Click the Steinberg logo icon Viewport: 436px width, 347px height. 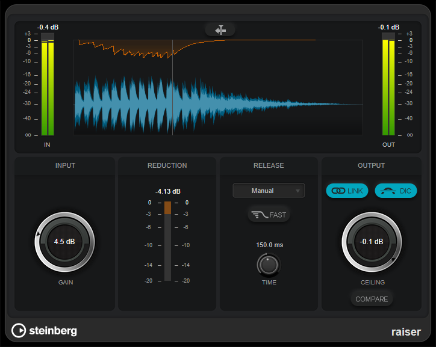pyautogui.click(x=19, y=330)
